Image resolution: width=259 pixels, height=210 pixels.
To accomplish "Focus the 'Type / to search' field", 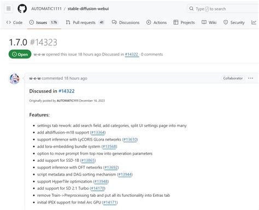I will 223,9.
